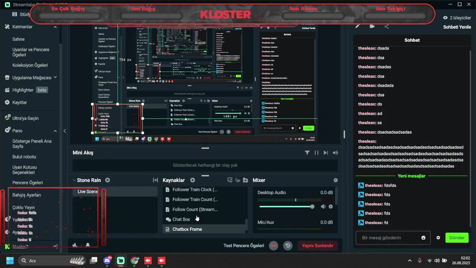Open Koleksiyon Ögeleri

[x=30, y=65]
